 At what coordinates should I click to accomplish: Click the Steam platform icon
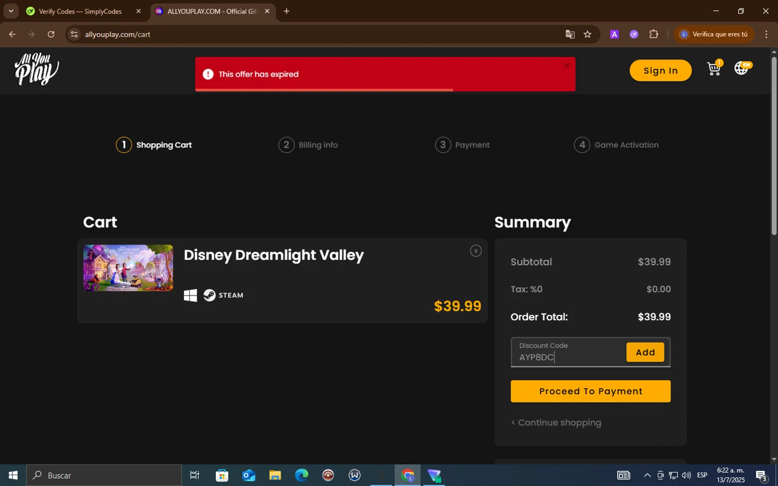(223, 295)
